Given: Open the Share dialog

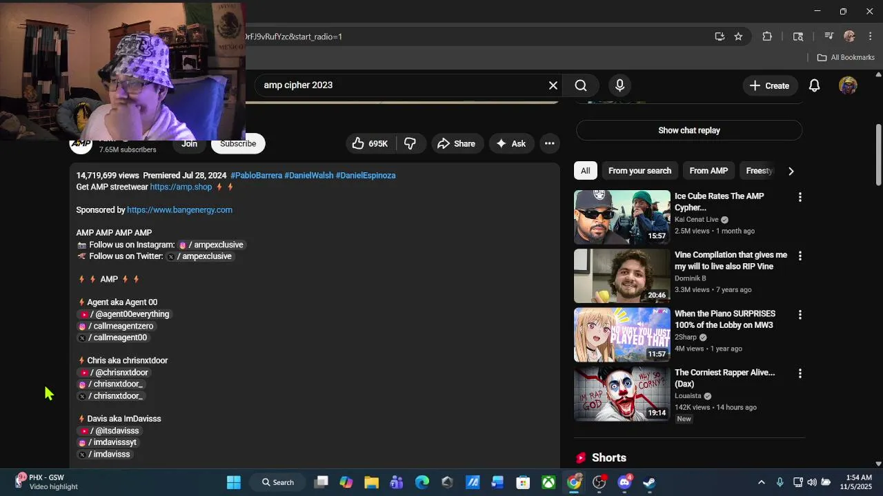Looking at the screenshot, I should tap(456, 144).
